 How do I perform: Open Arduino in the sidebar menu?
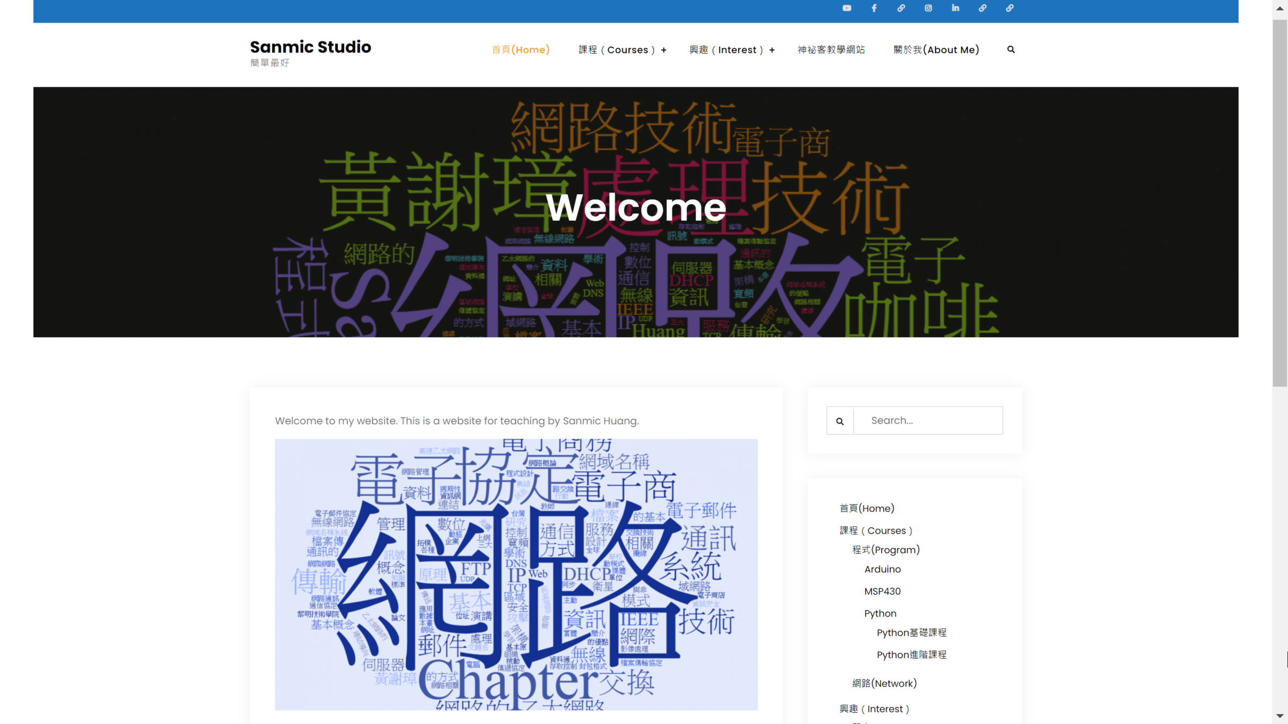pyautogui.click(x=882, y=569)
